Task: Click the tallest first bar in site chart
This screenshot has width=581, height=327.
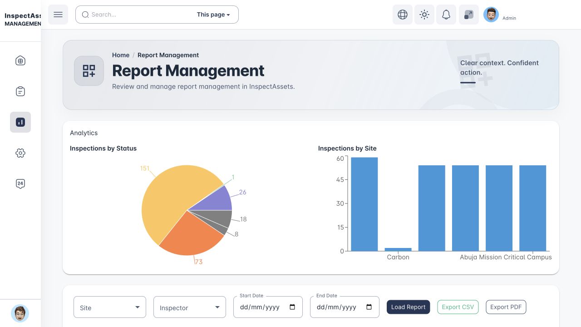Action: [364, 204]
